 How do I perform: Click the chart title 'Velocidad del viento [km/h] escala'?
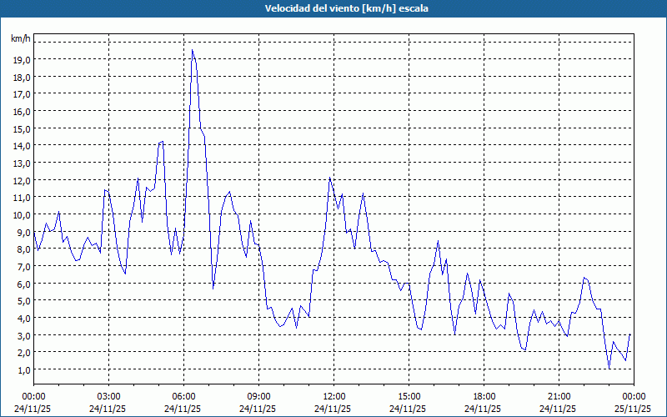click(333, 8)
